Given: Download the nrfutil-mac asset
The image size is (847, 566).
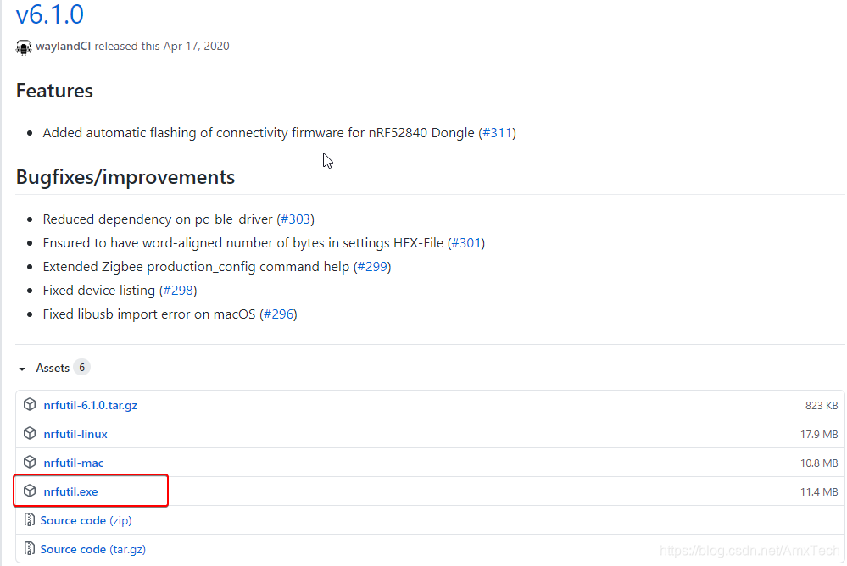Looking at the screenshot, I should (x=74, y=463).
